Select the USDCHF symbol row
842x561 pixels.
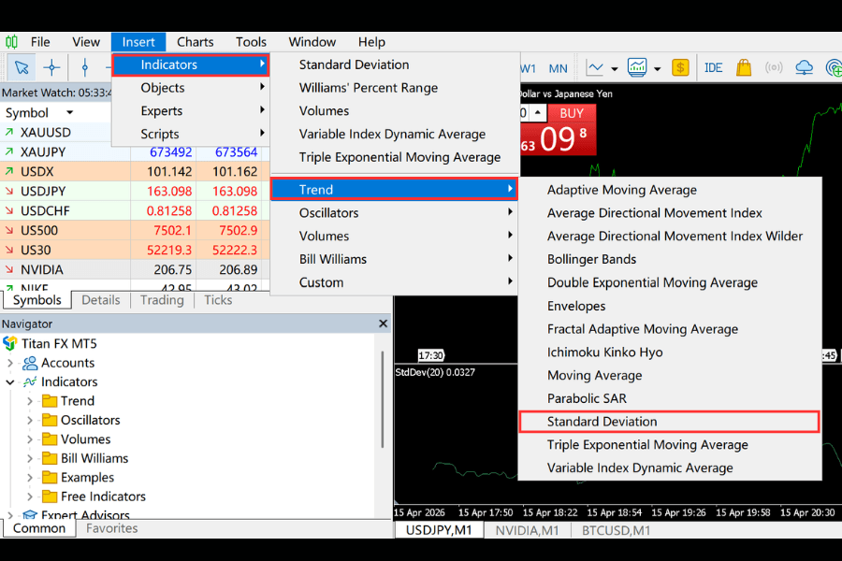132,210
